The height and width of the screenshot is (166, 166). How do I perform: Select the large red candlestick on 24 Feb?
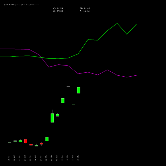click(26, 141)
